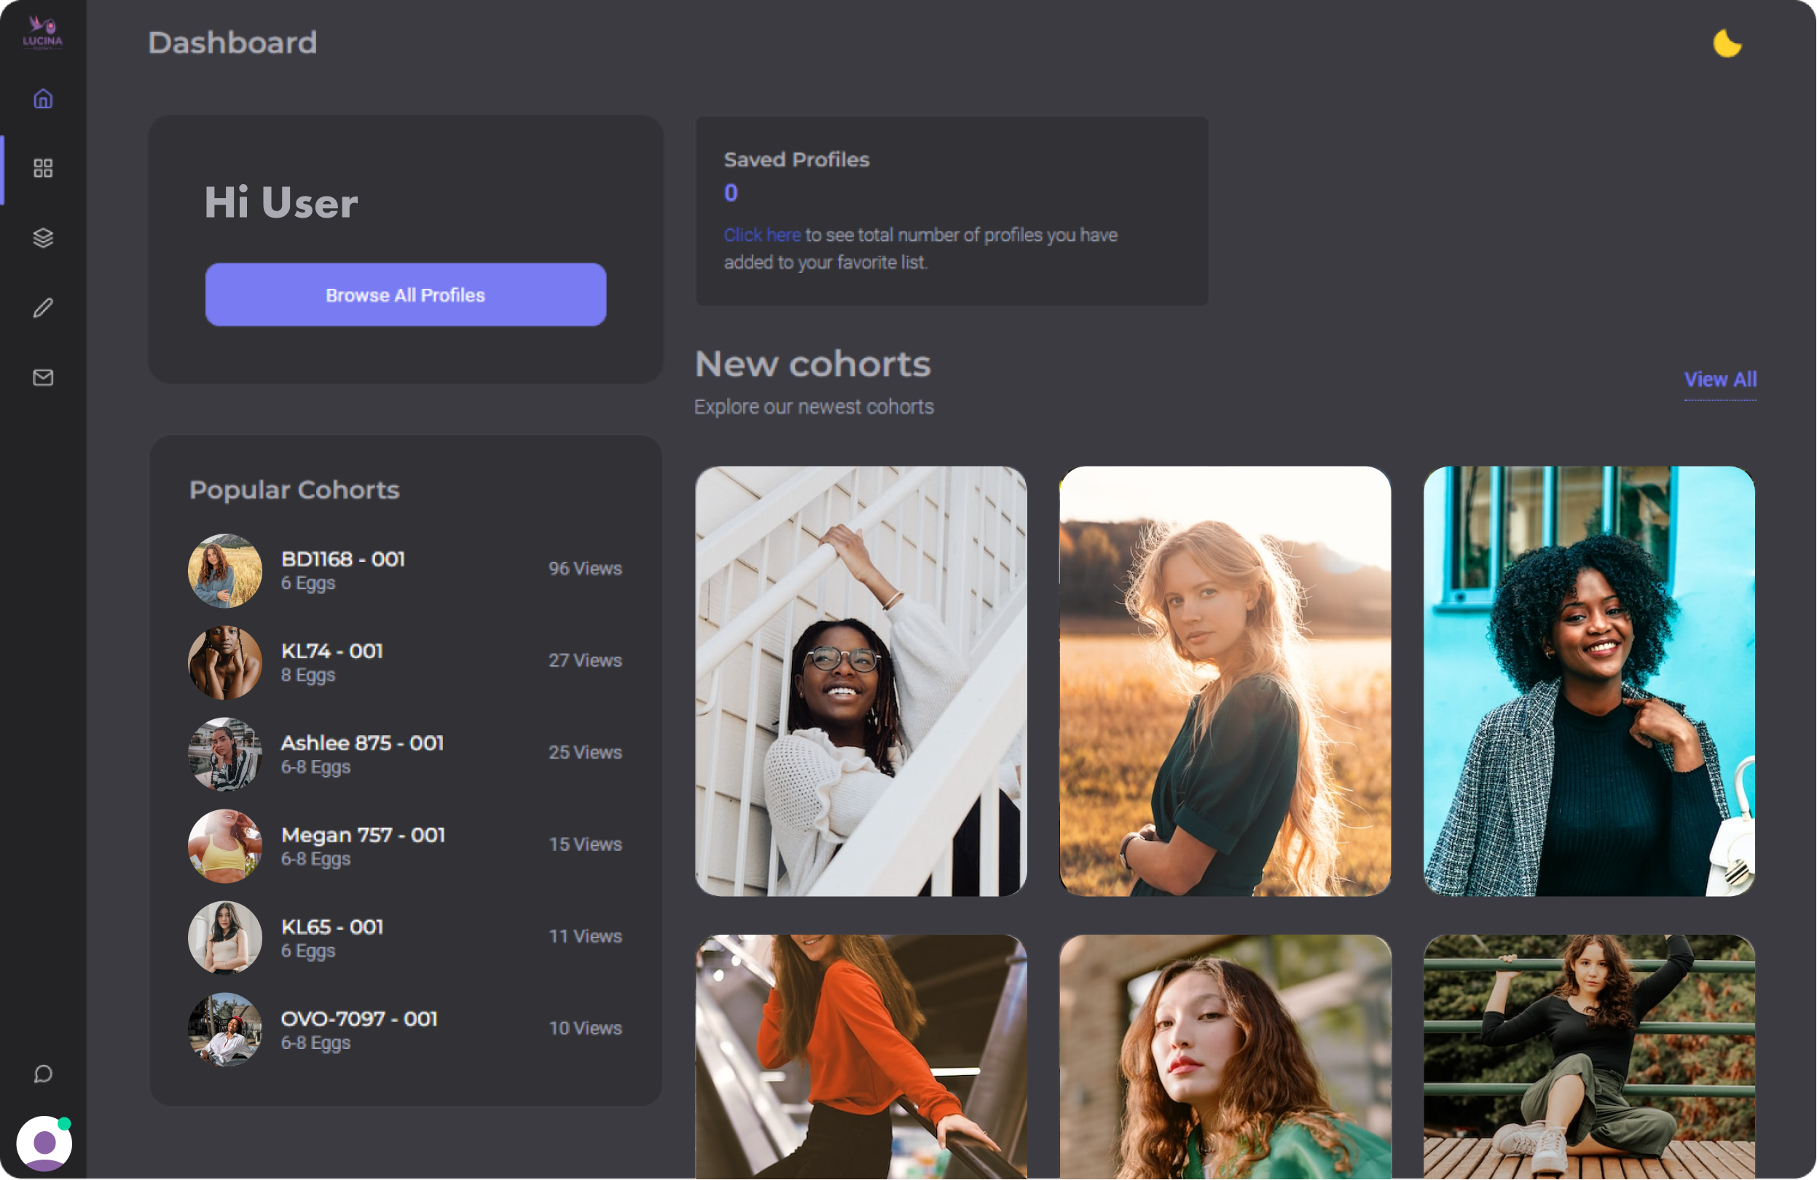Open the chat bubble icon in sidebar
Screen dimensions: 1817x1180
(x=43, y=1074)
